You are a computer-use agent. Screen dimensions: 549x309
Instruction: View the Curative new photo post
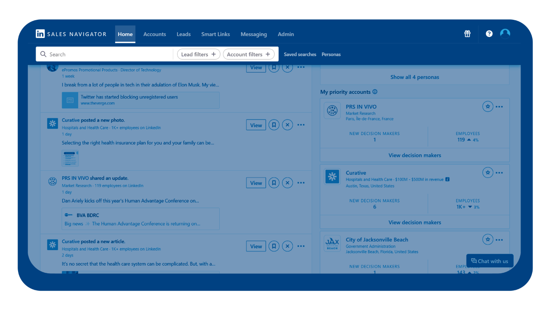click(256, 125)
